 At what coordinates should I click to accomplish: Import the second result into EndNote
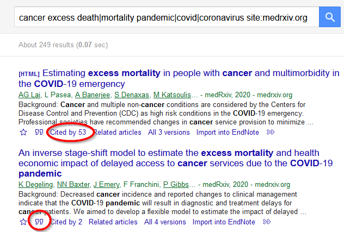click(x=224, y=222)
